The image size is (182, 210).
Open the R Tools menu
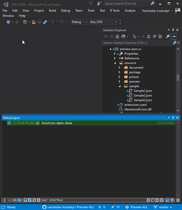click(115, 11)
